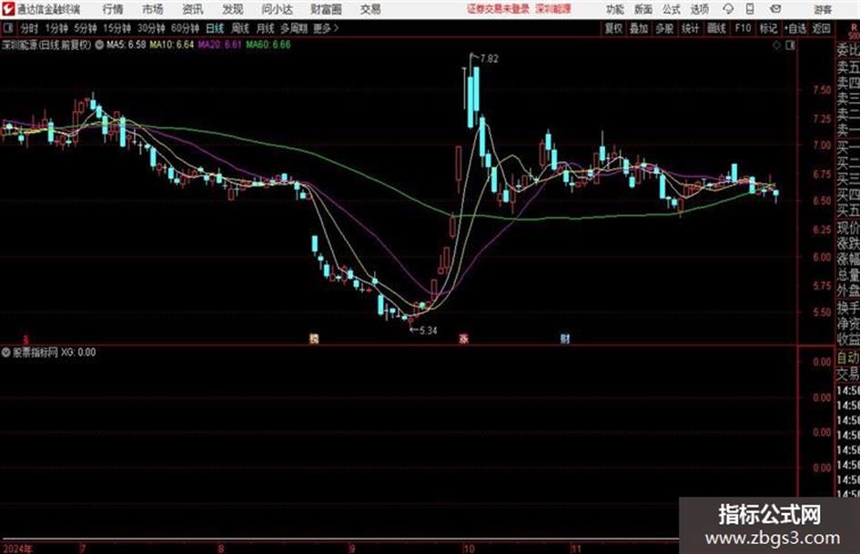
Task: Click the mobile phone icon
Action: (750, 9)
